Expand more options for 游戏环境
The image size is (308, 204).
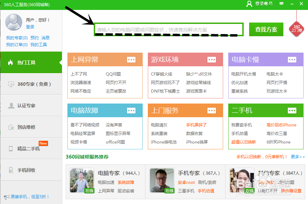coord(211,59)
